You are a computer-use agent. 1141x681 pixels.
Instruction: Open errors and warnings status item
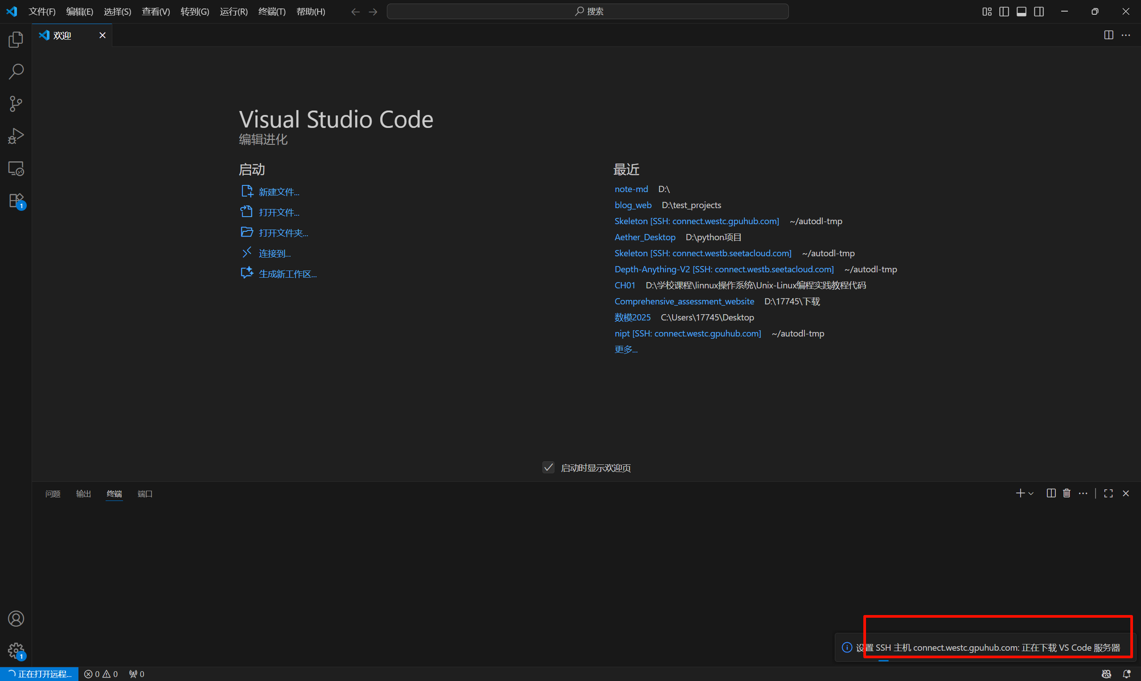coord(101,674)
